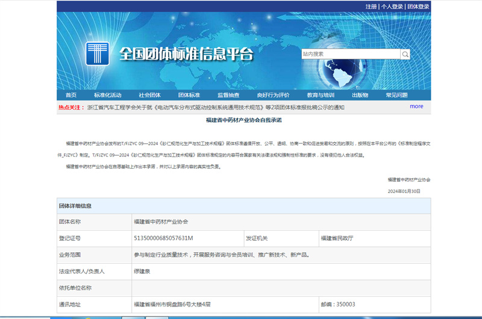482x319 pixels.
Task: Open the 团体登录 link
Action: coord(418,7)
